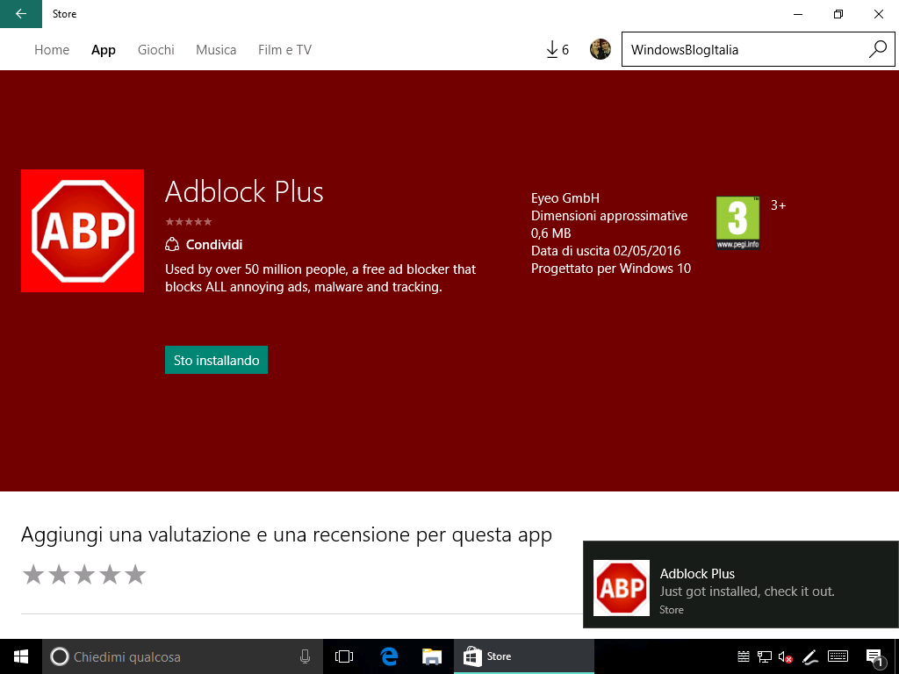Open the user account avatar
The height and width of the screenshot is (674, 899).
(x=601, y=49)
